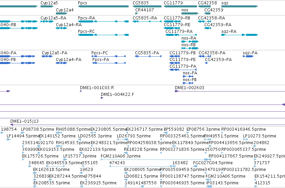Select the CR44107 gene feature
Viewport: 285px width, 188px height.
pos(137,13)
